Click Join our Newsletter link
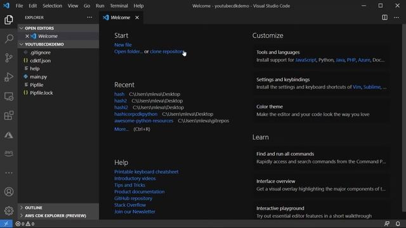The height and width of the screenshot is (228, 406). [x=134, y=212]
